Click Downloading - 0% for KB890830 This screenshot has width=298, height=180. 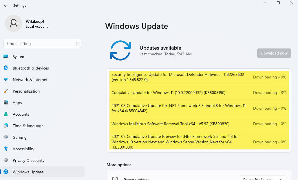(270, 124)
